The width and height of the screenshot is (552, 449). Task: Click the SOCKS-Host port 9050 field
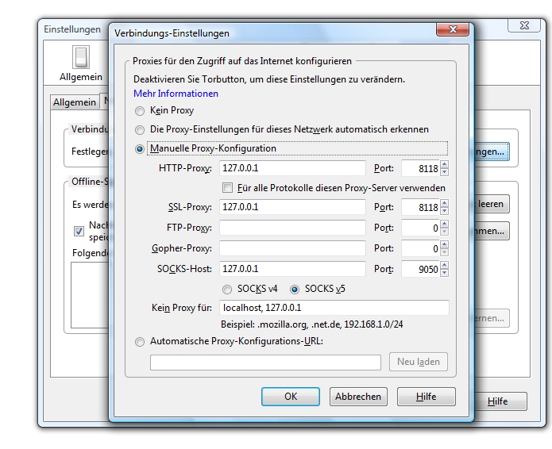421,269
